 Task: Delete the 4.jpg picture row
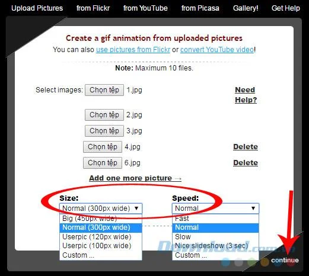click(246, 147)
